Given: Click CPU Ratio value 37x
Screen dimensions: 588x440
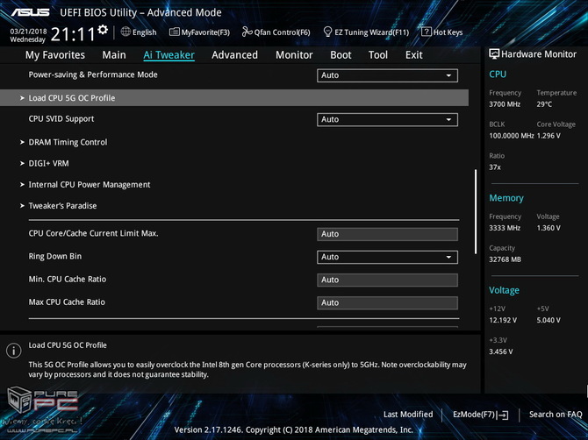Looking at the screenshot, I should [x=495, y=167].
